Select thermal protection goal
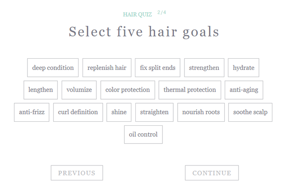Image resolution: width=282 pixels, height=192 pixels. point(190,90)
